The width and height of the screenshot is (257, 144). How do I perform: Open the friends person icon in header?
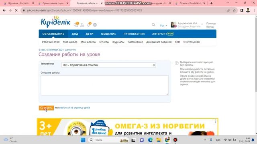click(x=82, y=25)
